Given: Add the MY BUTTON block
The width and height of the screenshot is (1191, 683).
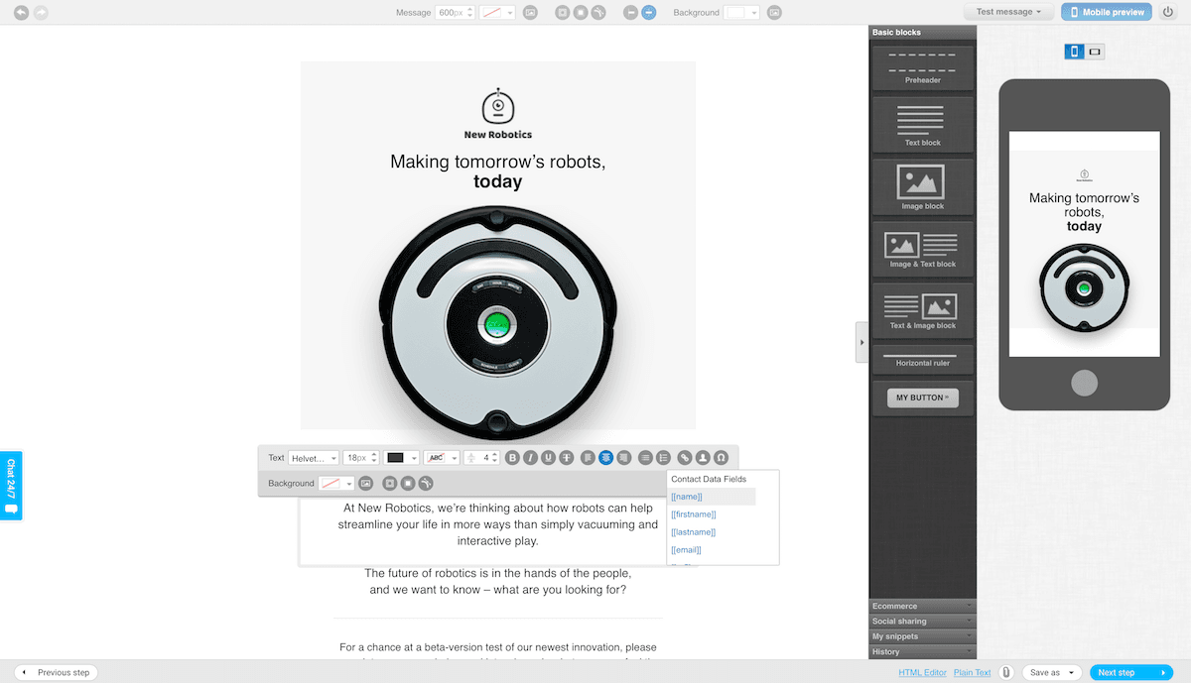Looking at the screenshot, I should click(x=923, y=398).
